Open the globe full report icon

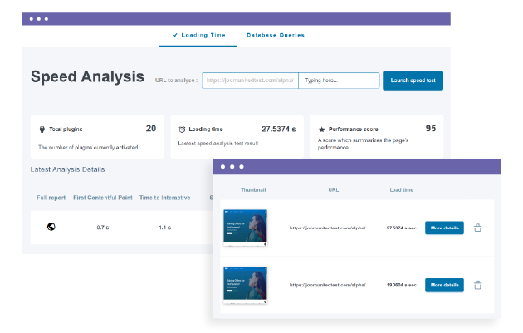pos(51,227)
